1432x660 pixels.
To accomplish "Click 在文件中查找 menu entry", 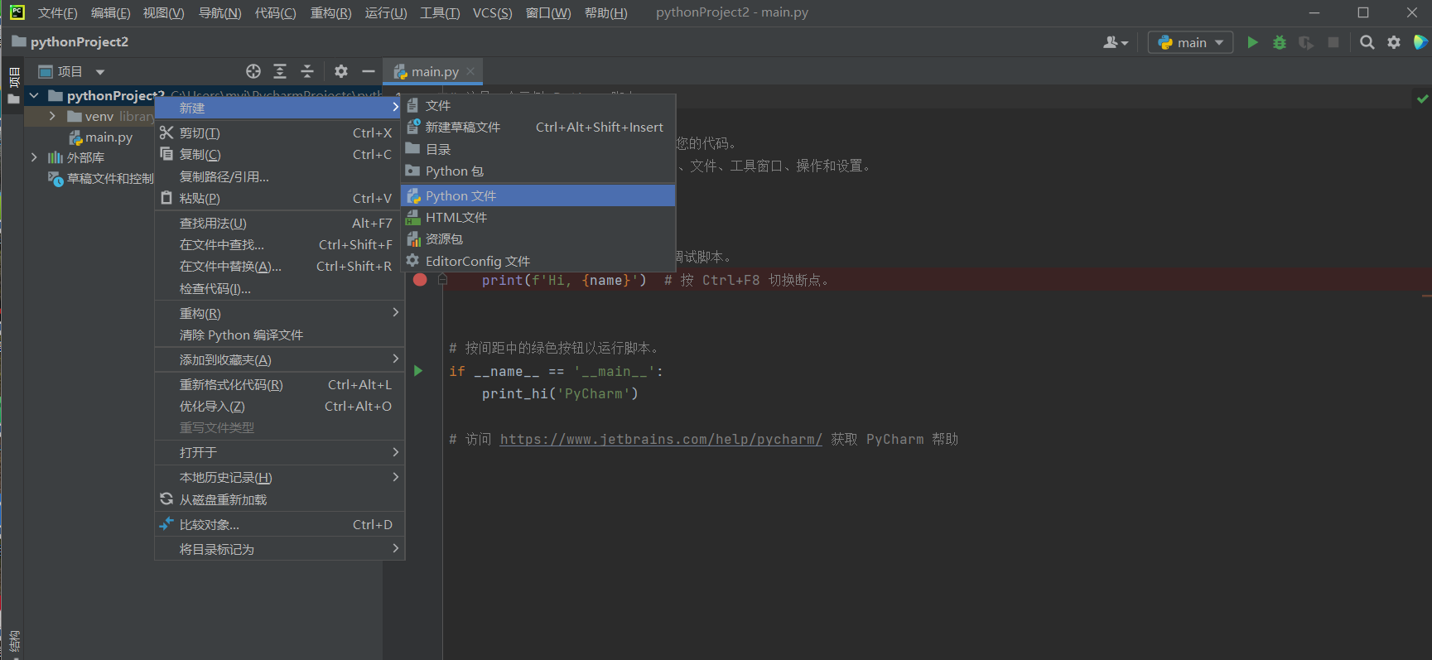I will [279, 244].
